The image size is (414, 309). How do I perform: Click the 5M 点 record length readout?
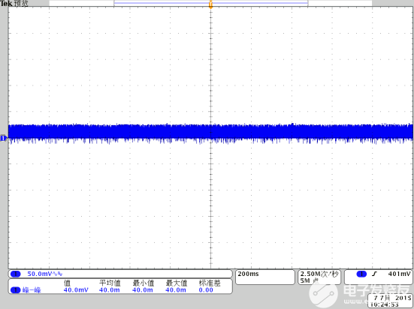309,280
